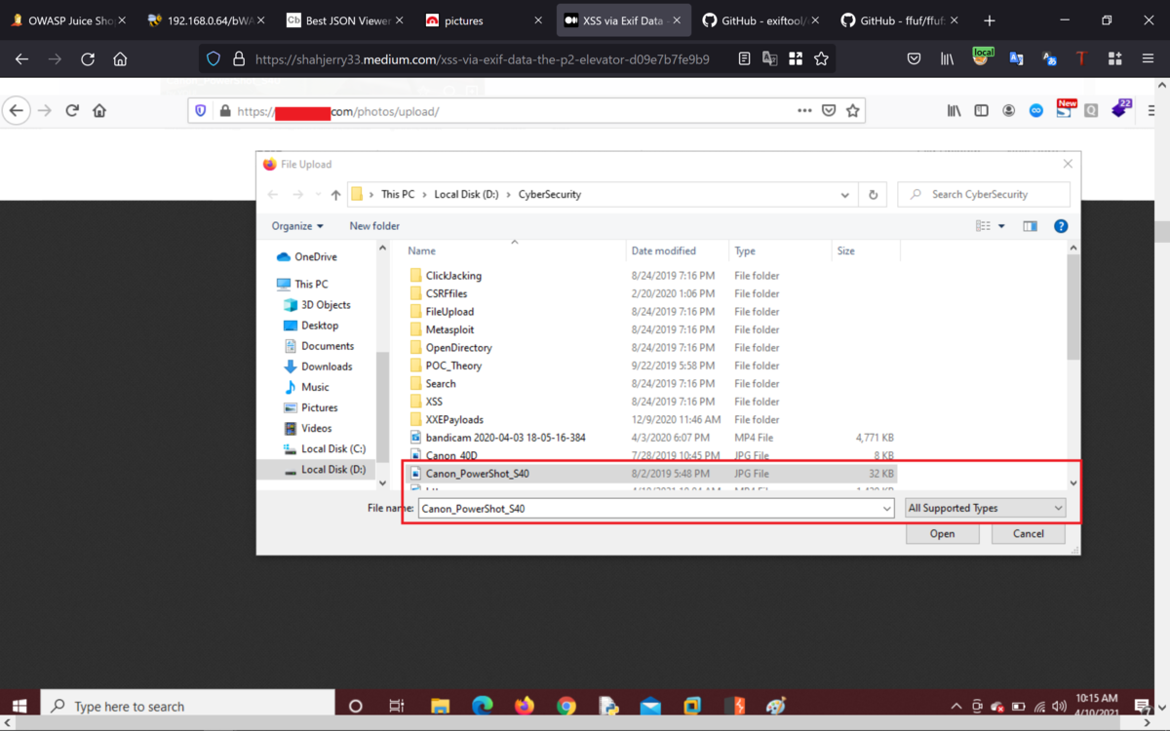Screen dimensions: 1170x731
Task: Sort files by Date modified column
Action: click(663, 250)
